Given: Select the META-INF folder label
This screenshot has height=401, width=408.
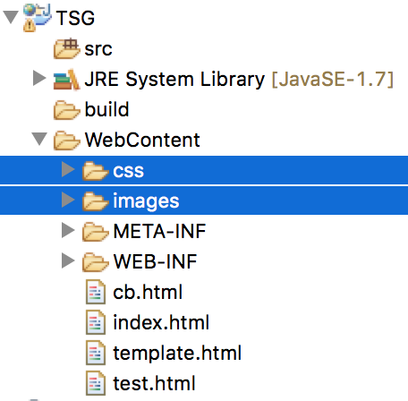Looking at the screenshot, I should click(159, 231).
